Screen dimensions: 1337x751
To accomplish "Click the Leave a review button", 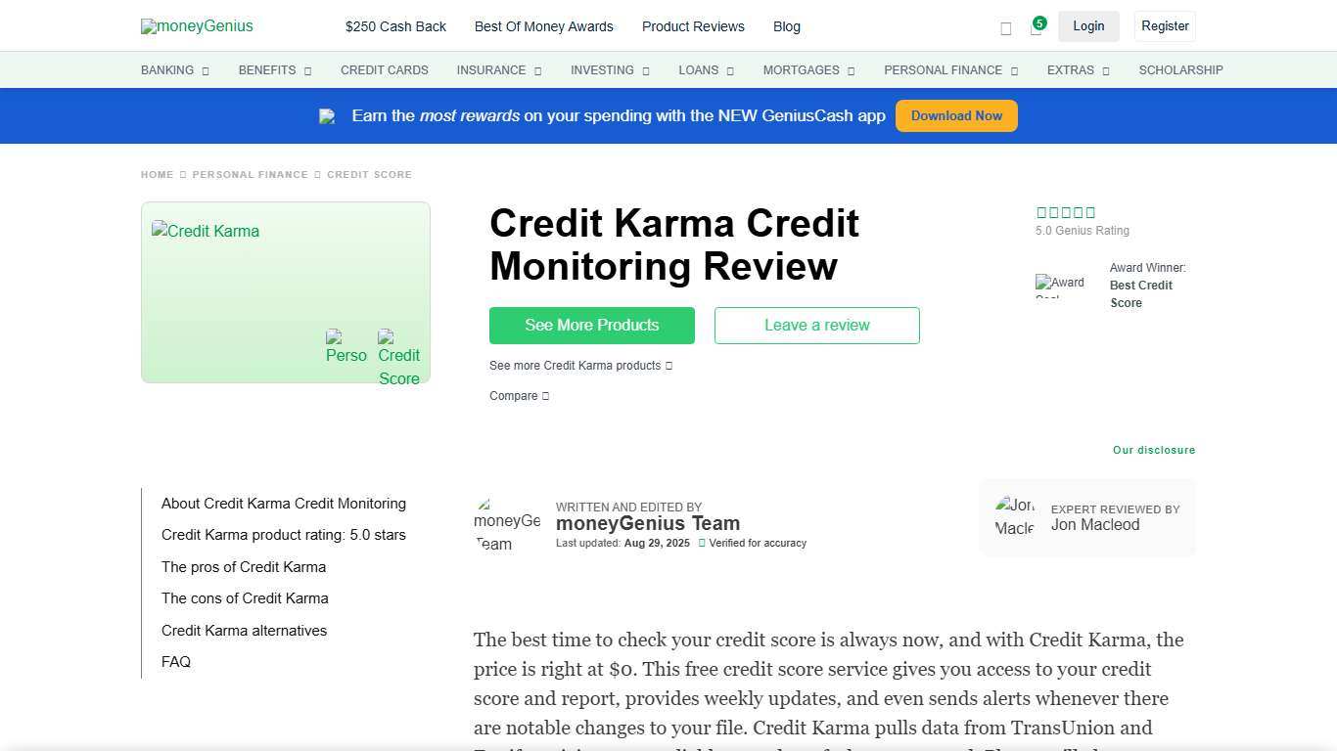I will [816, 325].
